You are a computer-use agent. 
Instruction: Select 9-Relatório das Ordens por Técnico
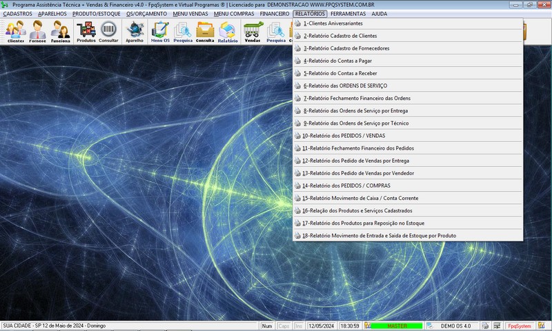tap(408, 123)
